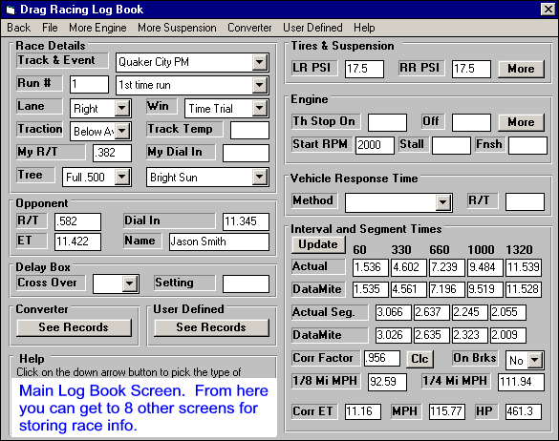This screenshot has width=559, height=441.
Task: Click More button in Tires & Suspension
Action: pyautogui.click(x=521, y=69)
